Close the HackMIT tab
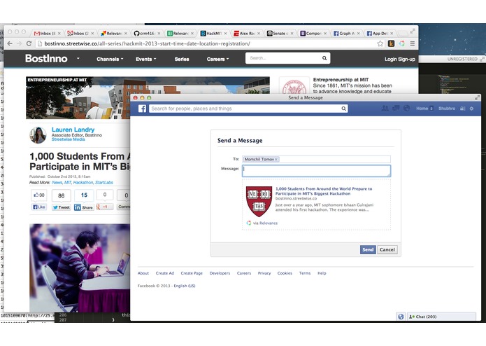This screenshot has height=346, width=486. point(225,33)
